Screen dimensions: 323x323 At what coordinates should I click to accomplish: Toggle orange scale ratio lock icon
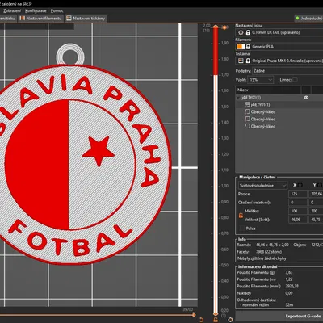(x=241, y=216)
